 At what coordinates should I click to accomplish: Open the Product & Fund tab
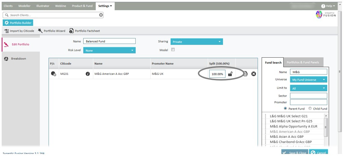tap(82, 6)
